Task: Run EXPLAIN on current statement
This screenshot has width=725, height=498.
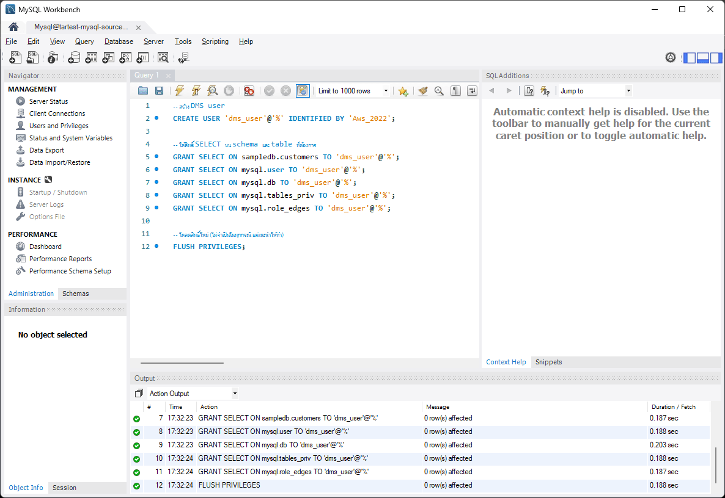Action: (212, 91)
